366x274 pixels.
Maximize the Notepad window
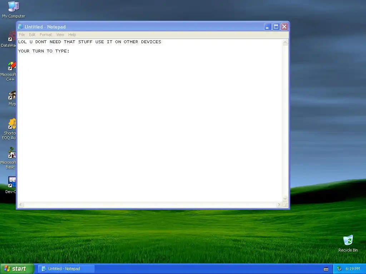point(276,27)
